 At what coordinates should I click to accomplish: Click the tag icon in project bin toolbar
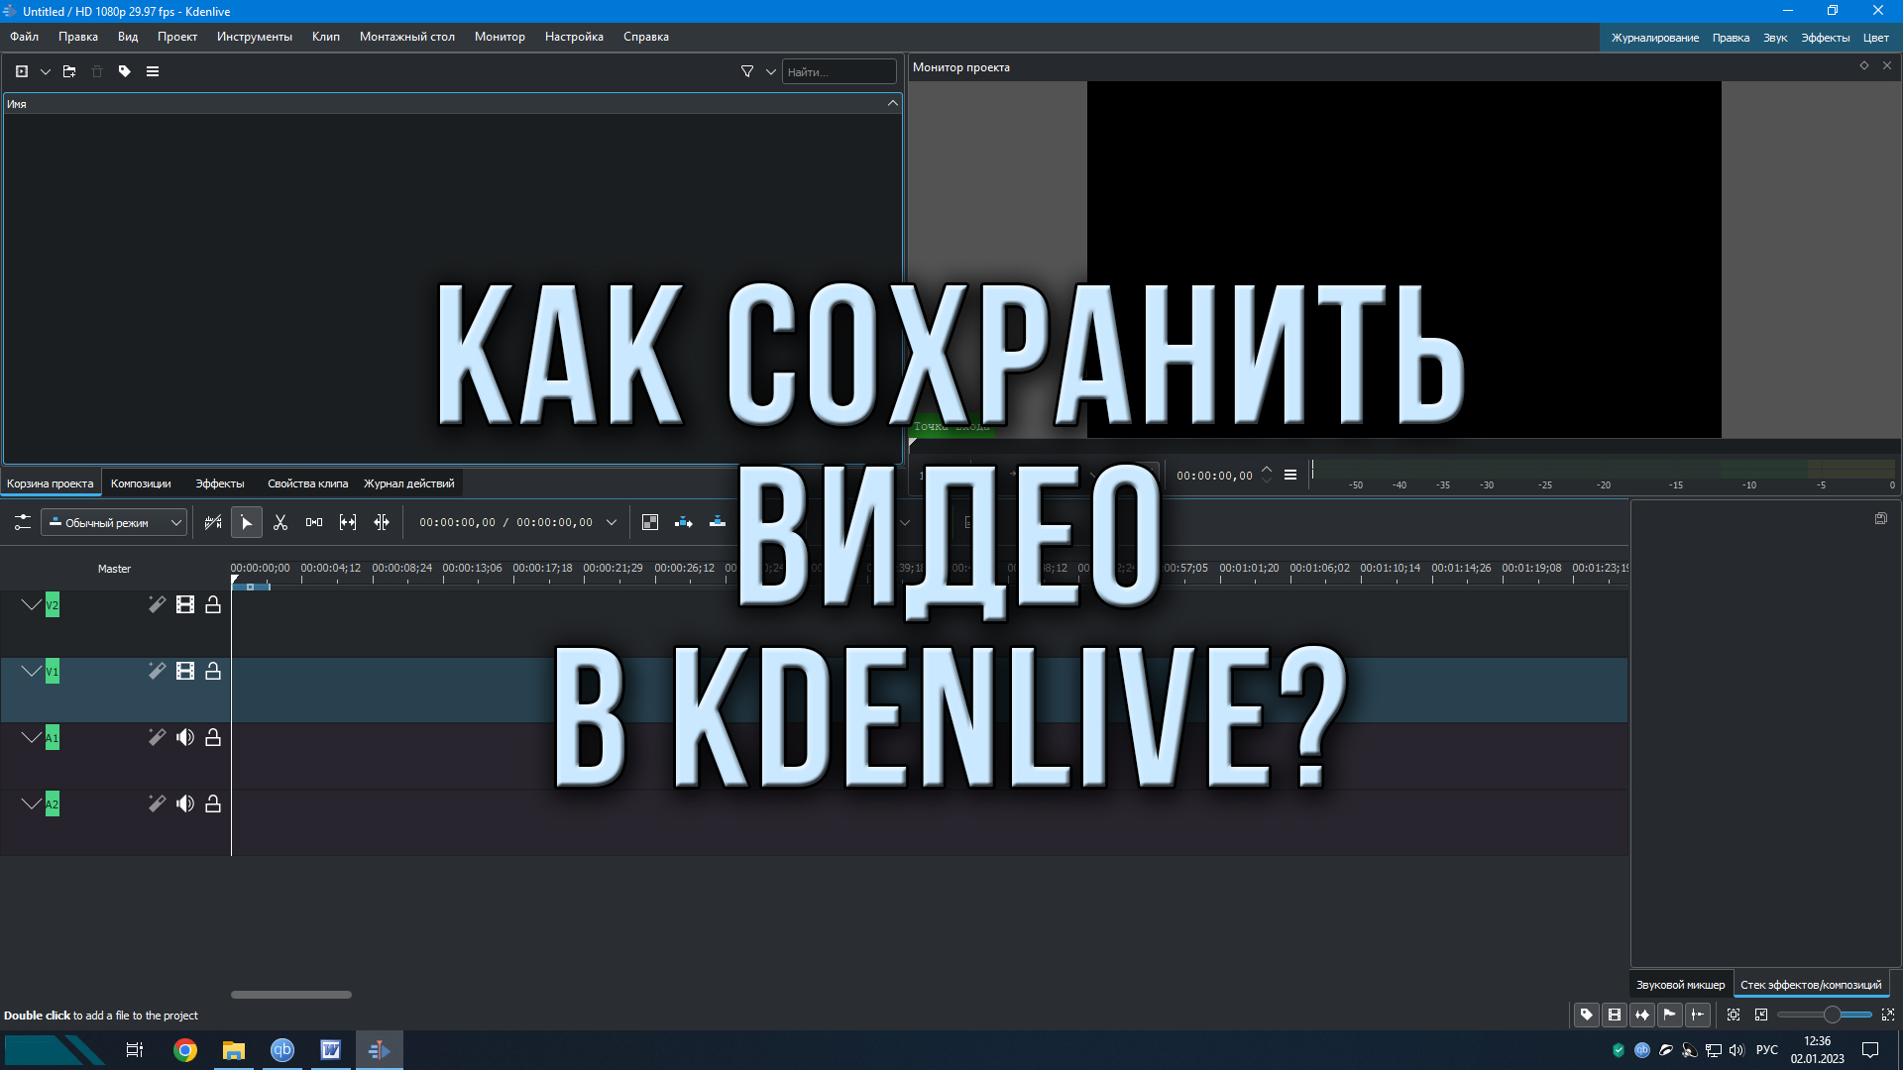pos(124,71)
